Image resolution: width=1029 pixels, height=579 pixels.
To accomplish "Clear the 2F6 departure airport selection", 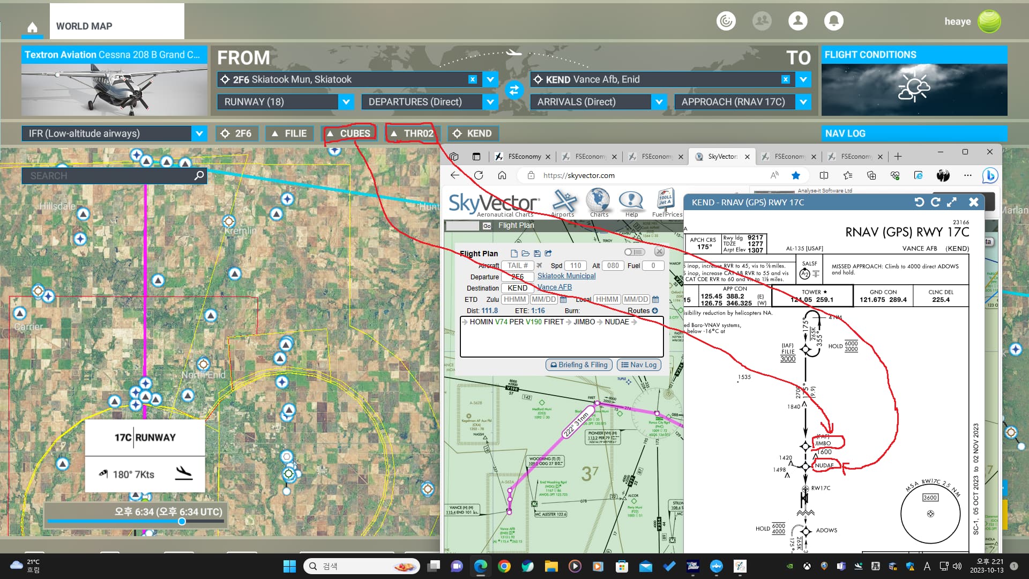I will (472, 79).
